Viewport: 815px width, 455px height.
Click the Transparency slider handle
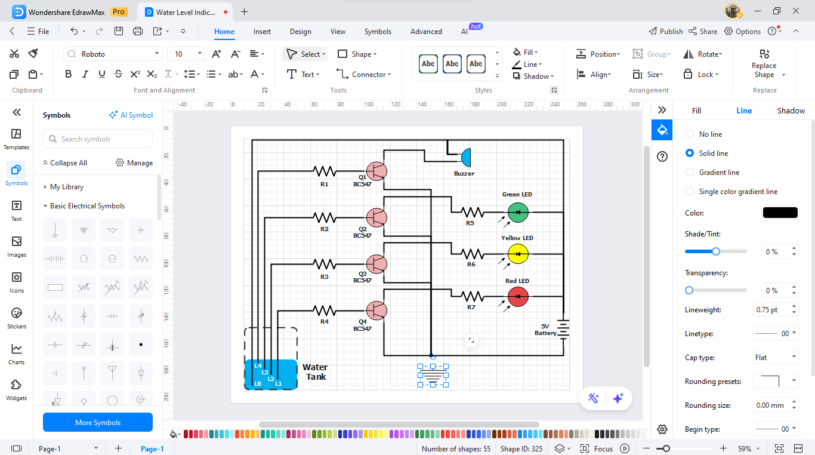pos(689,290)
